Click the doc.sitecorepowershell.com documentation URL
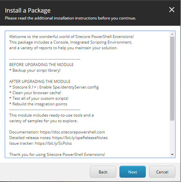 click(x=72, y=132)
